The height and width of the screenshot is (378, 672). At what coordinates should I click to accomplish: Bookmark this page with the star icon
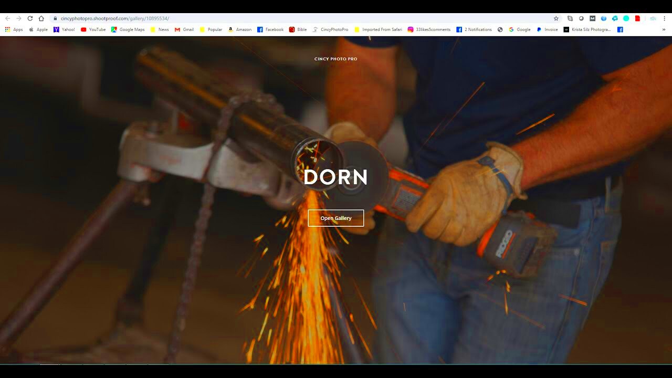click(556, 18)
